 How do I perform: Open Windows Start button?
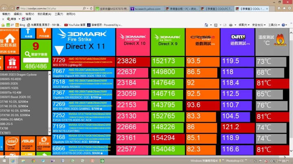(x=4, y=161)
